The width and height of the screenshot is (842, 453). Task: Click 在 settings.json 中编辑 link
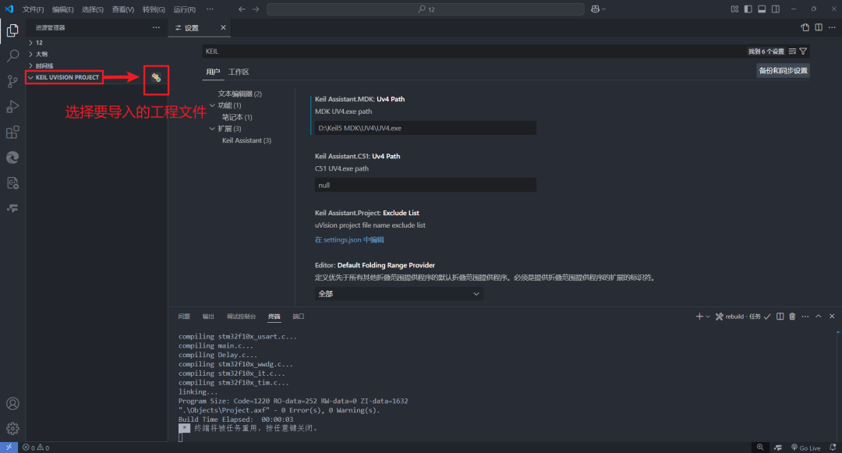coord(349,240)
